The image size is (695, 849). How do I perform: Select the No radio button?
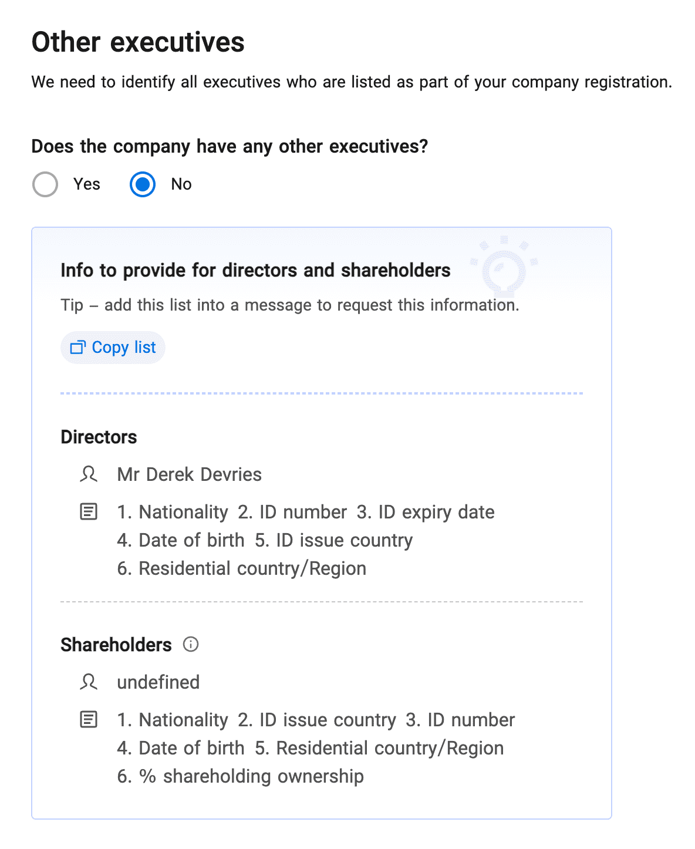coord(143,184)
